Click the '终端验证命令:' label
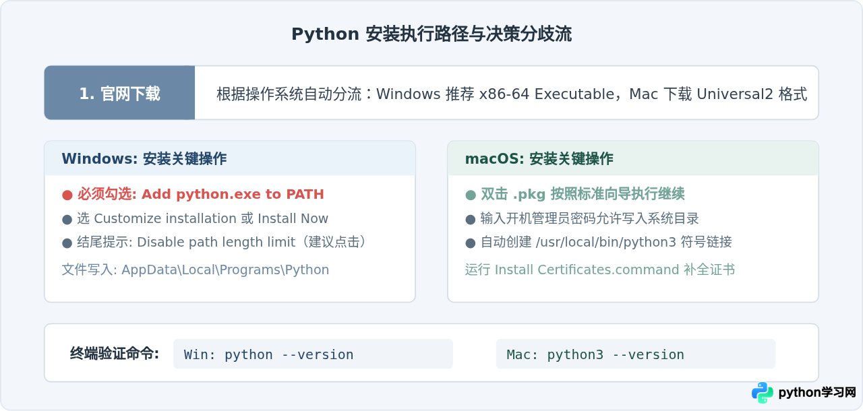This screenshot has height=411, width=863. (x=115, y=354)
